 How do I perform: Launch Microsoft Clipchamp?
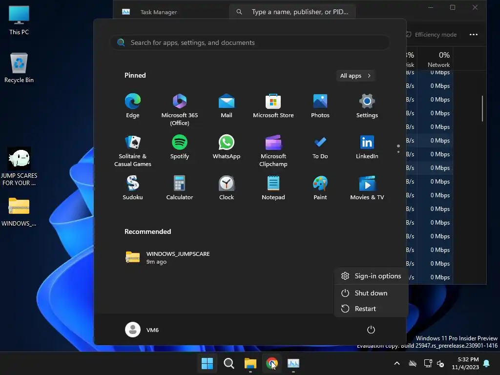click(x=273, y=150)
